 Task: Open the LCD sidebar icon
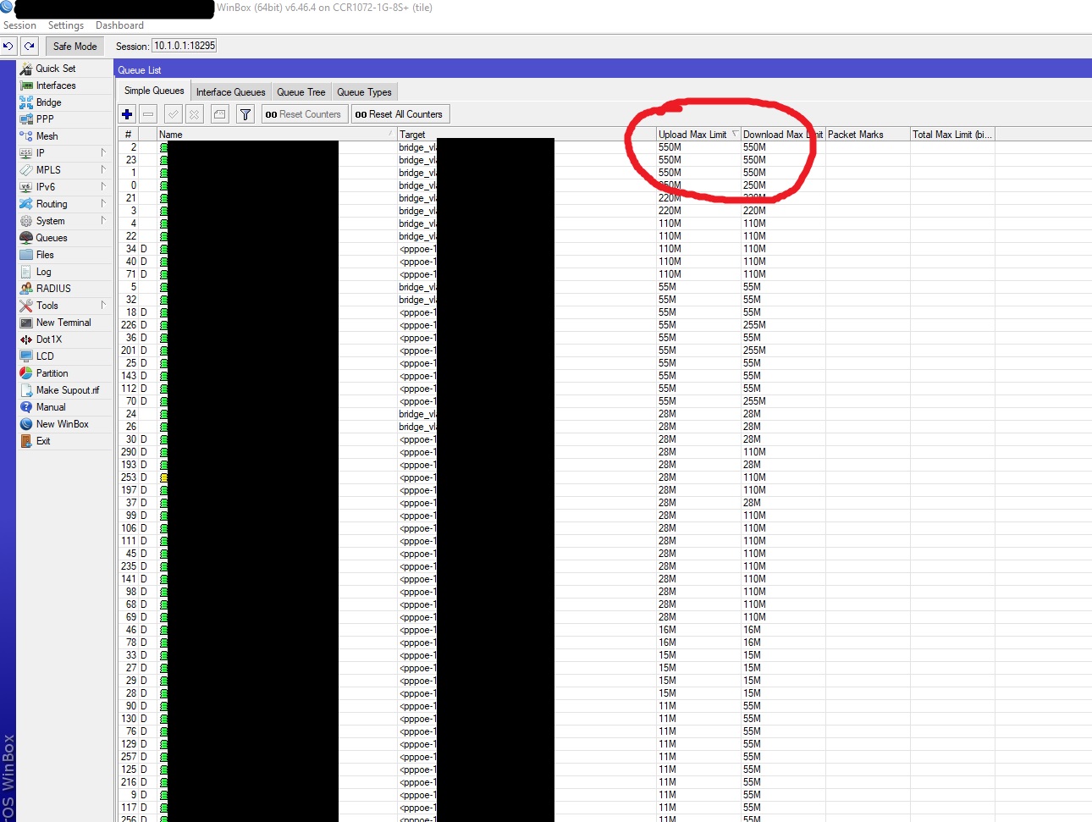coord(26,356)
